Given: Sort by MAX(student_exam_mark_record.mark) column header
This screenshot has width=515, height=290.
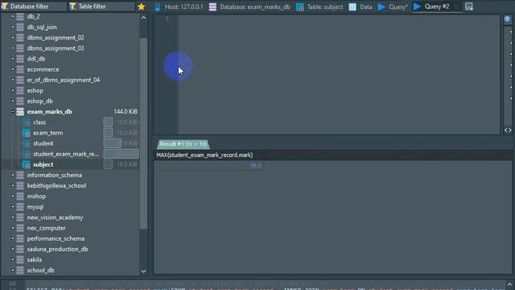Looking at the screenshot, I should pyautogui.click(x=204, y=155).
